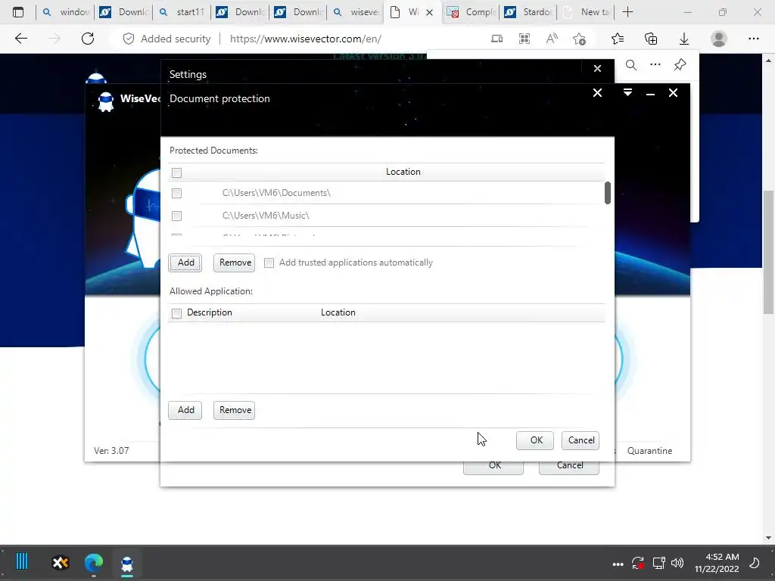The height and width of the screenshot is (581, 775).
Task: Toggle the Allowed Application header checkbox
Action: point(176,313)
